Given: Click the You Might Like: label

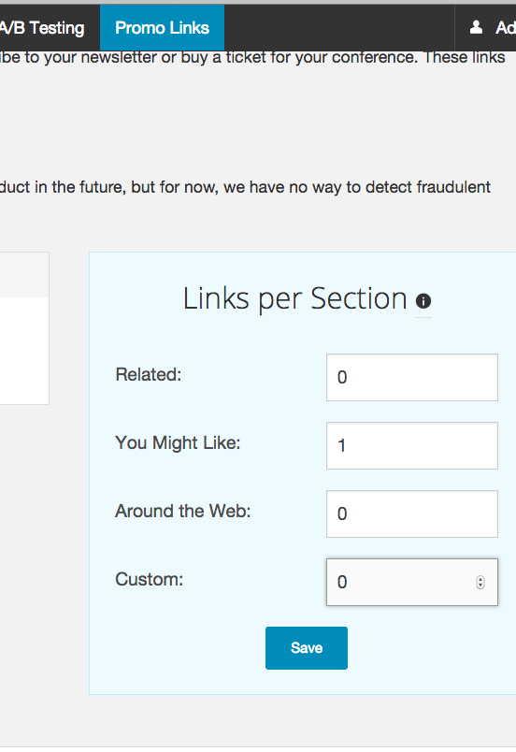Looking at the screenshot, I should (x=178, y=443).
